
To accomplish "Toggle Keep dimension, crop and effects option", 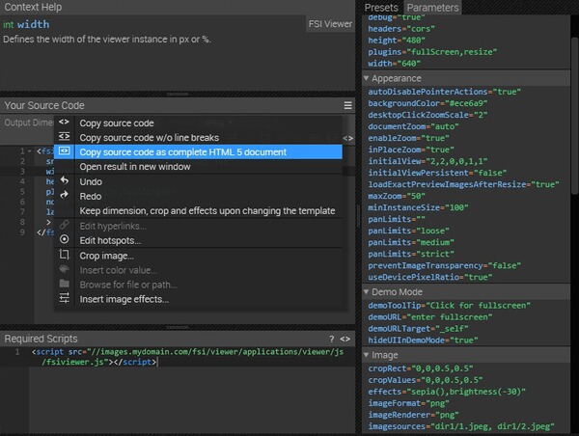I will tap(207, 210).
